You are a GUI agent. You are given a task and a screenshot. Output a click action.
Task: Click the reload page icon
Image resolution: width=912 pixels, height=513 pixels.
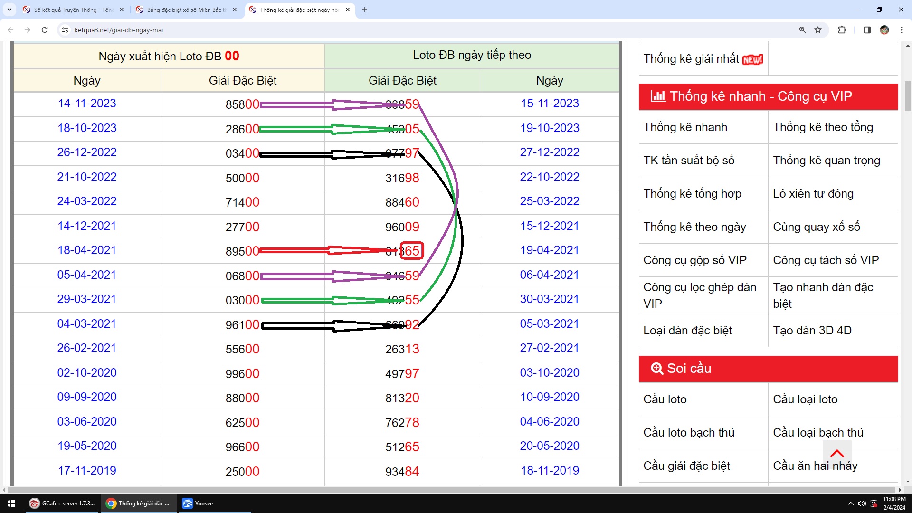(45, 30)
